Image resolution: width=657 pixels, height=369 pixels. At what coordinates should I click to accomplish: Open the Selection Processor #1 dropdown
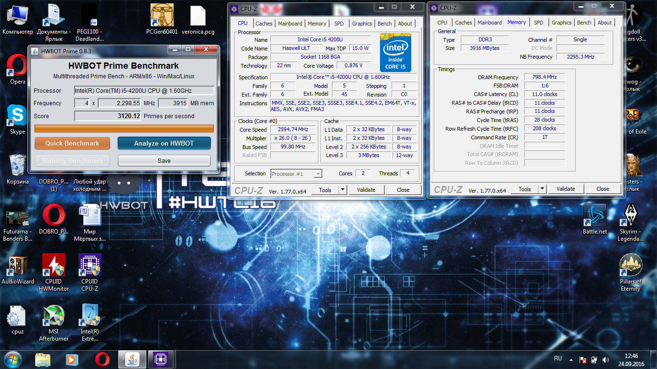coord(296,174)
